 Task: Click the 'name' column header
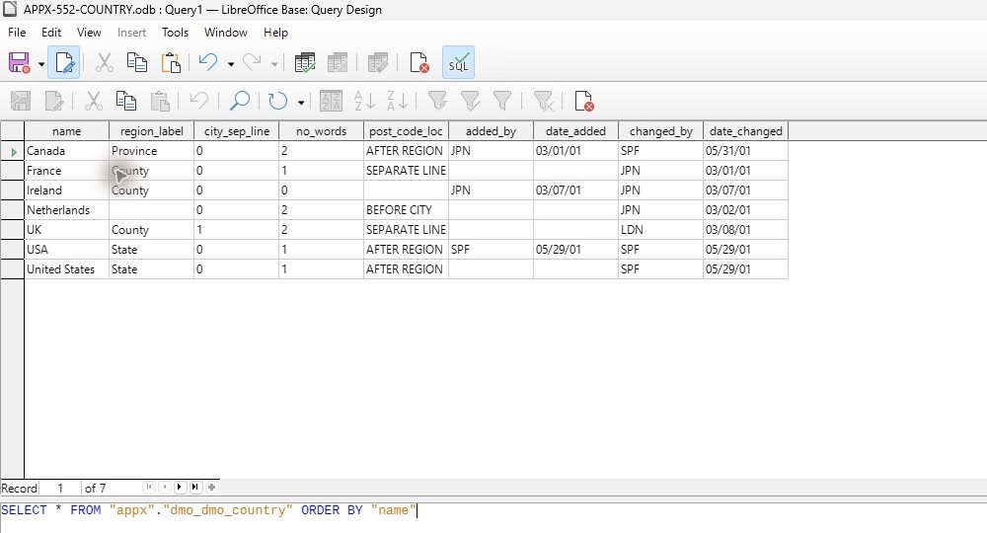(x=67, y=131)
